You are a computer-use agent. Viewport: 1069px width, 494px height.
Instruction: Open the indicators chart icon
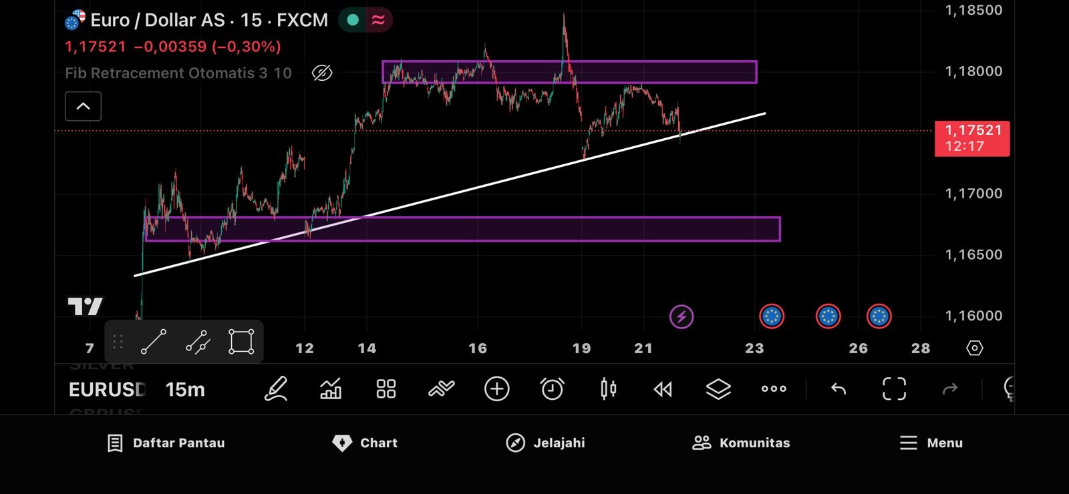click(331, 389)
